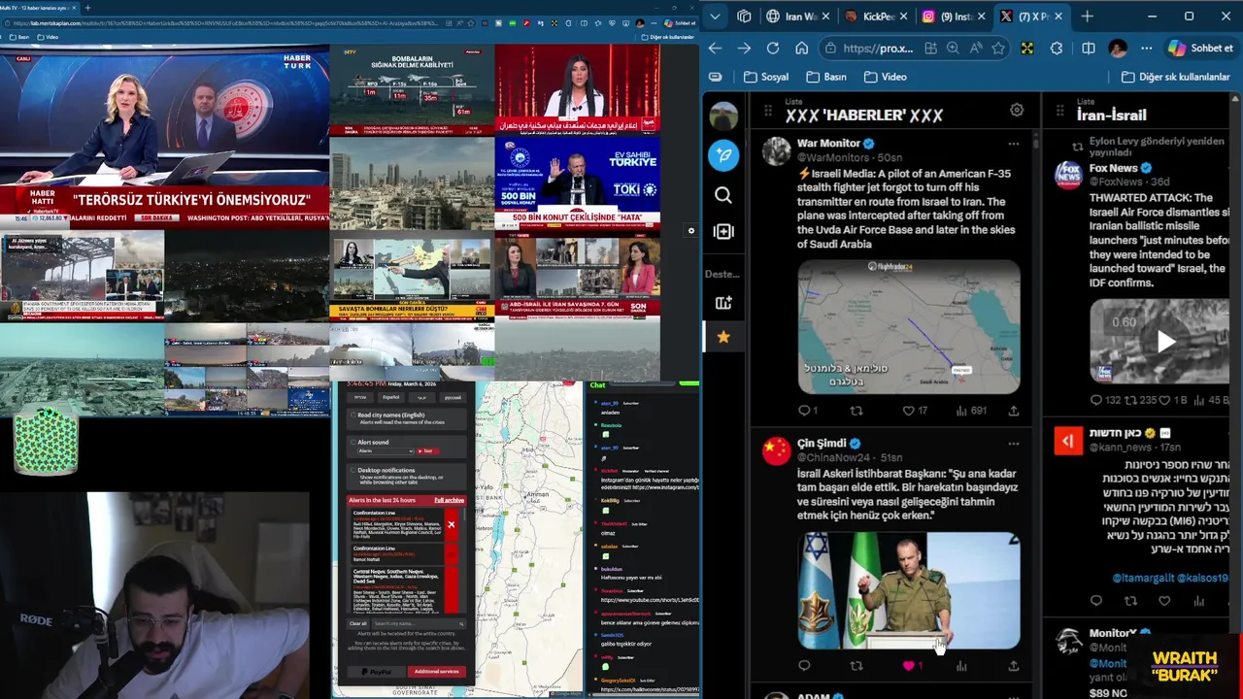Open the Basın bookmarks folder
The image size is (1243, 699).
(x=826, y=77)
